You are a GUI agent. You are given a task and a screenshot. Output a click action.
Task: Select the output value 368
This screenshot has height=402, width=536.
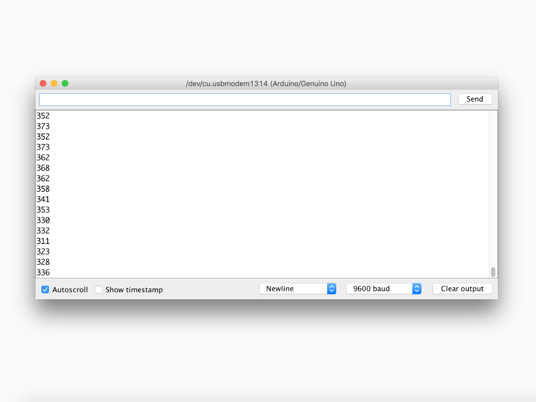[x=43, y=168]
